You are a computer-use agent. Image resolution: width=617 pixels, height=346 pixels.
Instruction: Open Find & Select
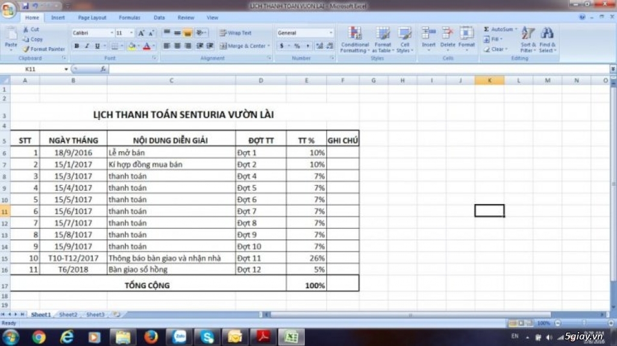(547, 40)
